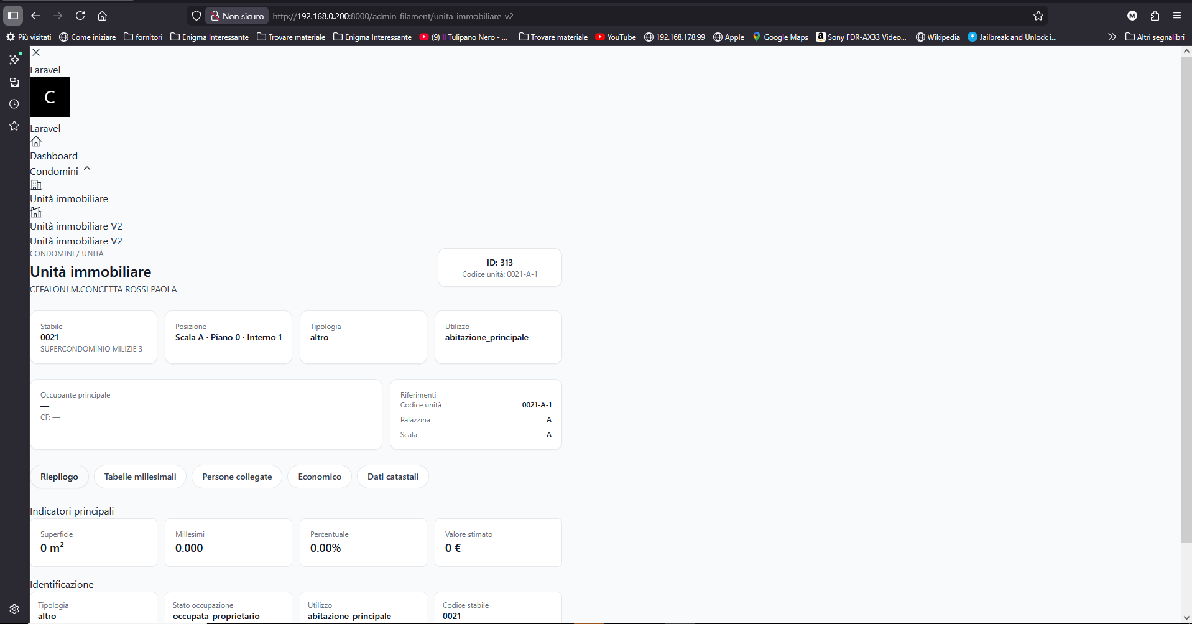Open the browser history sidebar clock icon
The height and width of the screenshot is (624, 1192).
click(x=14, y=104)
